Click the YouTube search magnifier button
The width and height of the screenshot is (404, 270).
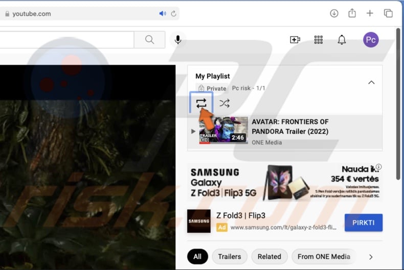pyautogui.click(x=149, y=40)
